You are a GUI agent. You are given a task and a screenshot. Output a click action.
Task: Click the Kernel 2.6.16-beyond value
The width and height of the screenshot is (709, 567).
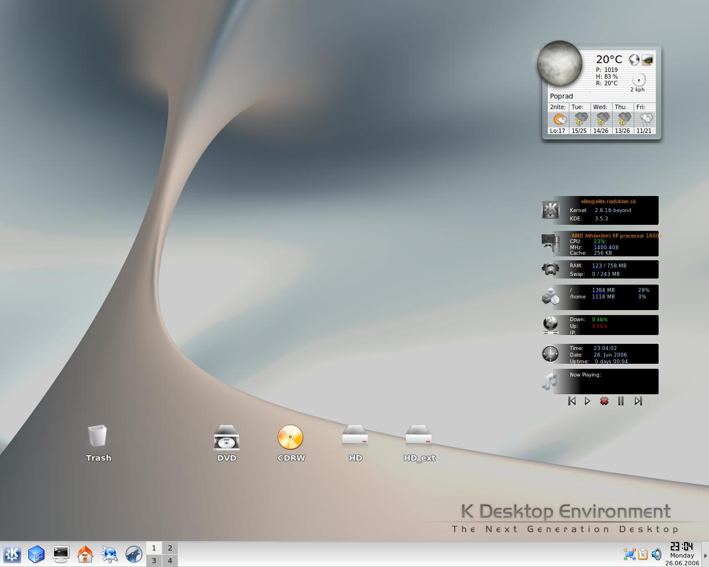[613, 210]
